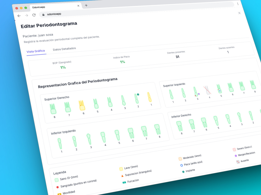Select tooth 3 in Superior Derecho
The width and height of the screenshot is (261, 195).
point(123,100)
